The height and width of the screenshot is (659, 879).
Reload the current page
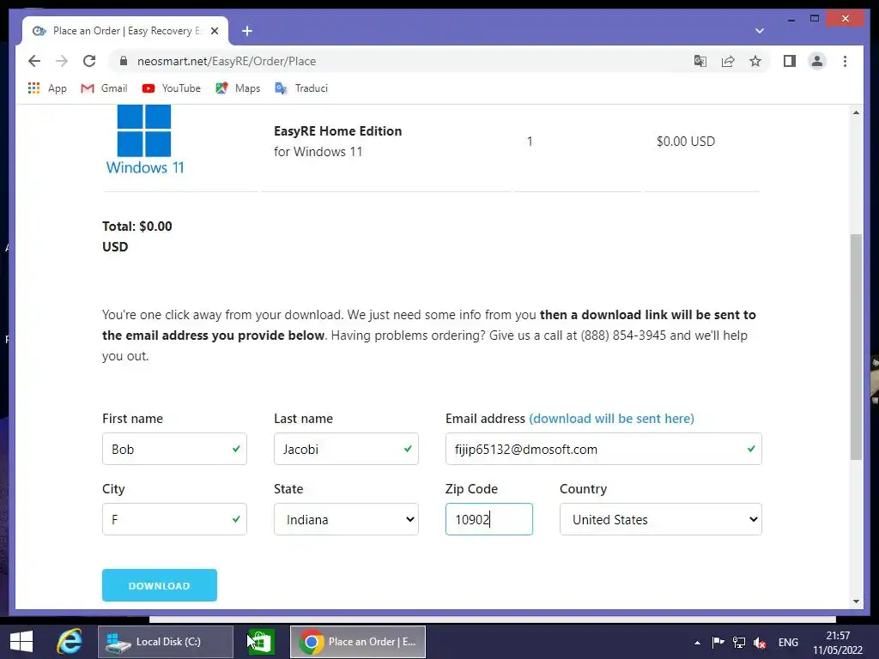[x=89, y=61]
